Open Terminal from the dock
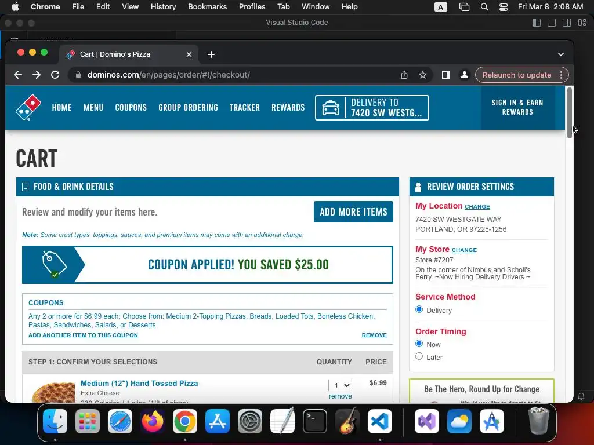594x445 pixels. tap(315, 421)
